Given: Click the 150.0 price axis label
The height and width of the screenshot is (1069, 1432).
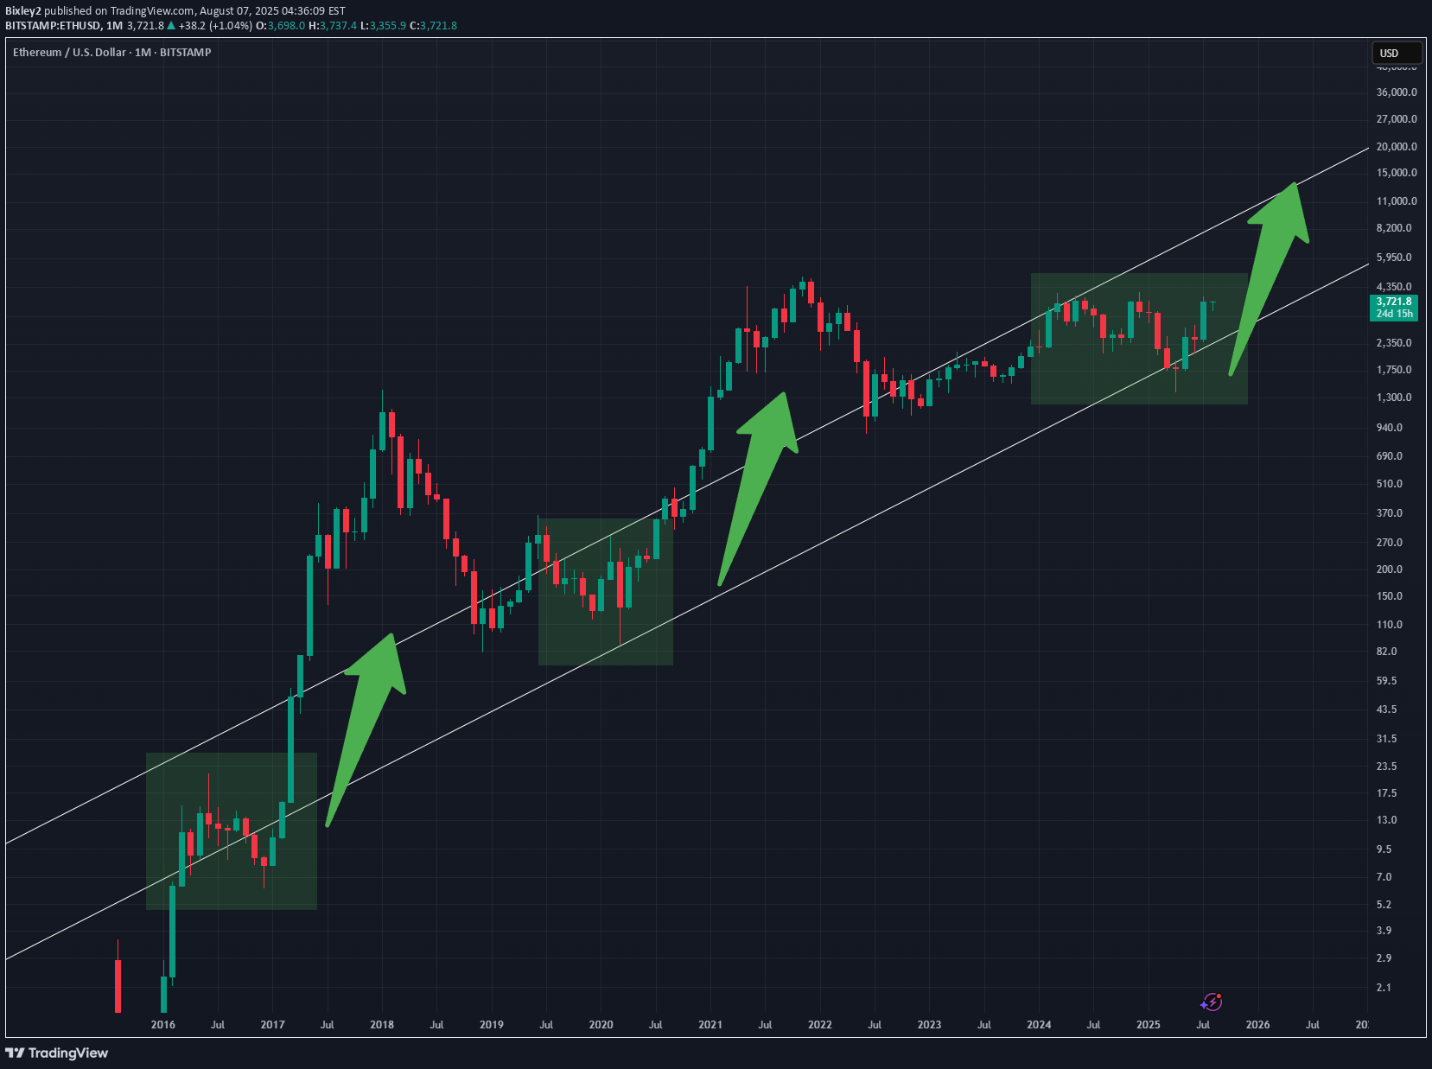Looking at the screenshot, I should point(1390,596).
